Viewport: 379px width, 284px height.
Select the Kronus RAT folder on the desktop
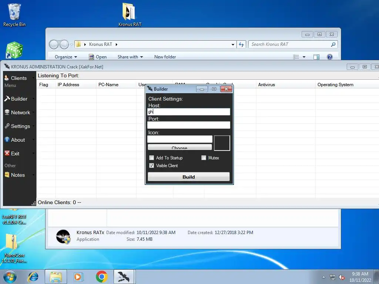pyautogui.click(x=130, y=14)
